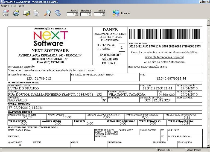The height and width of the screenshot is (152, 210).
Task: Click the www.nfe.fazenda.gov.br/portal link
Action: [164, 57]
